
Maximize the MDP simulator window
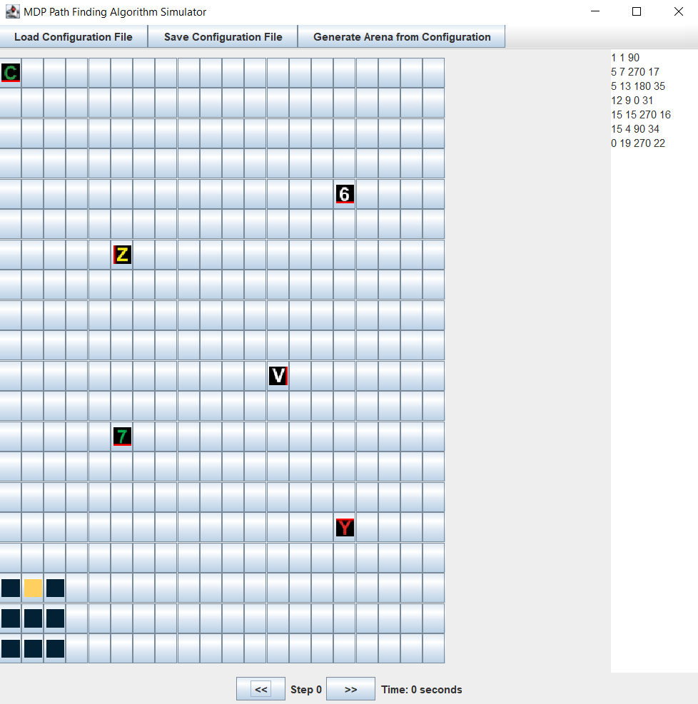coord(637,11)
